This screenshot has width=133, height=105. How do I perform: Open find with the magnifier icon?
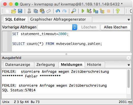click(74, 11)
